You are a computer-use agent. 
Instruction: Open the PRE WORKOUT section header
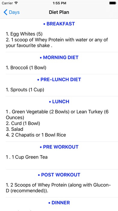[59, 147]
